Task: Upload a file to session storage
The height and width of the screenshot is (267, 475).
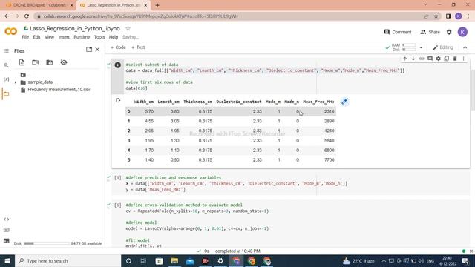Action: 22,62
